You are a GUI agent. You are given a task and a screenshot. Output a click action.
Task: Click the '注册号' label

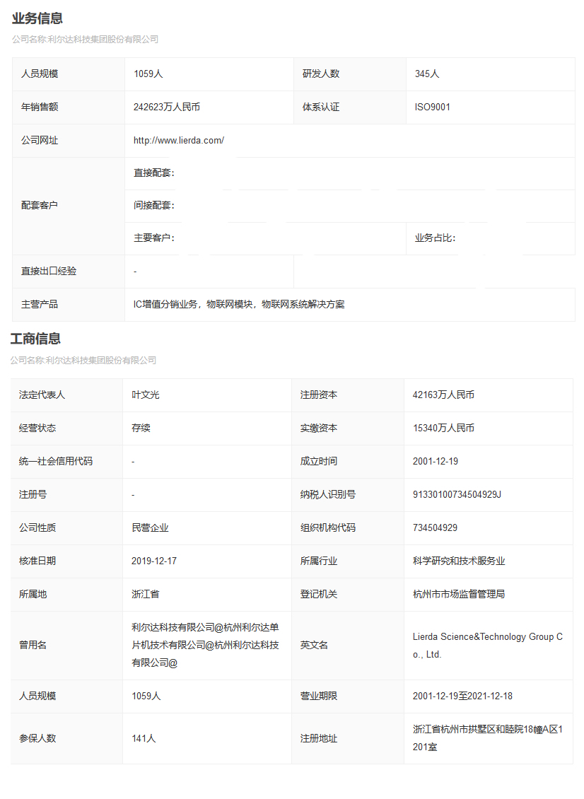coord(33,494)
